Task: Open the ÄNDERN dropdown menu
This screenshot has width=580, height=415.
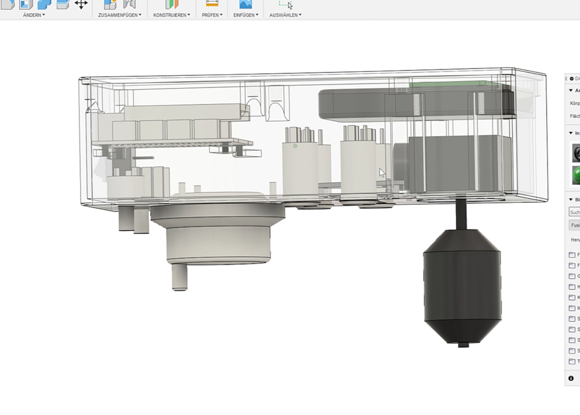Action: click(34, 15)
